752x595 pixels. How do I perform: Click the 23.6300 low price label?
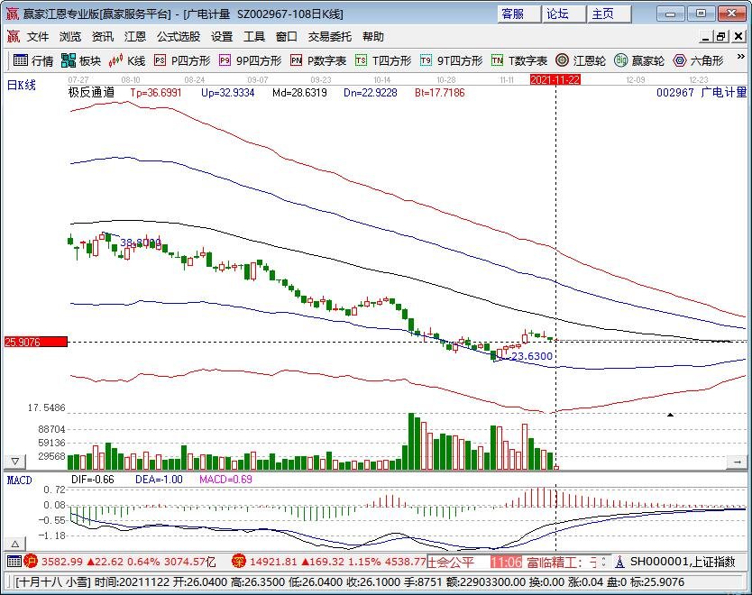531,356
